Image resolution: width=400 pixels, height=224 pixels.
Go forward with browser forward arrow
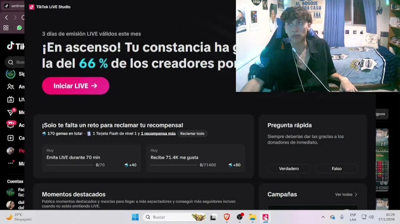15,17
